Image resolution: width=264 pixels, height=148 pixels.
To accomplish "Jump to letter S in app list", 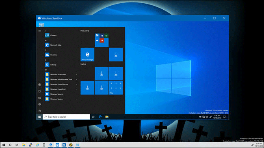I will [x=45, y=60].
